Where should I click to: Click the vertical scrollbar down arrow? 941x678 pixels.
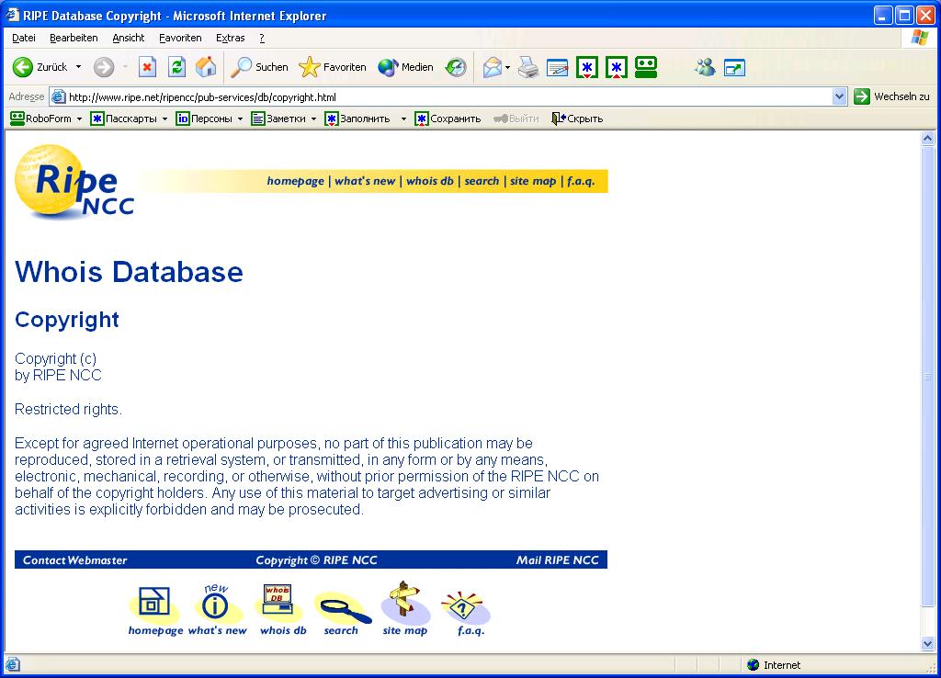[x=927, y=644]
